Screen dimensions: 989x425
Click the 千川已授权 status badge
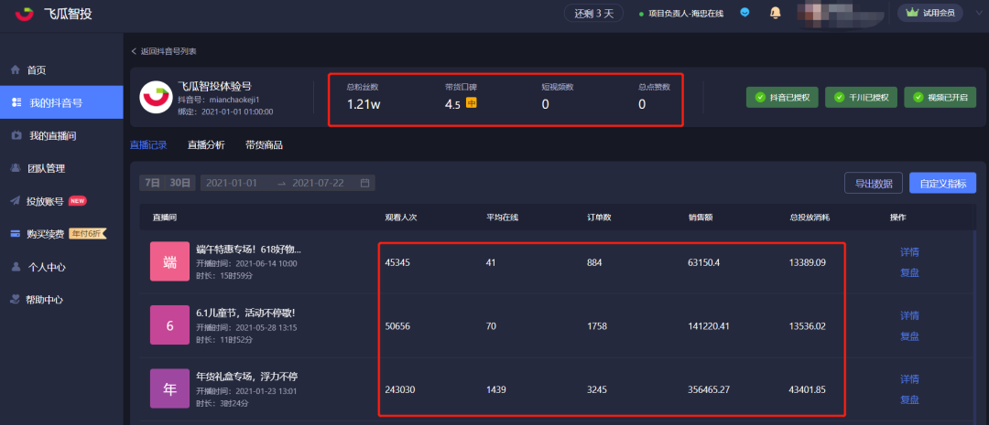pyautogui.click(x=861, y=98)
